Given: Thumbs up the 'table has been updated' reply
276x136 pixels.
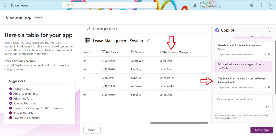Looking at the screenshot, I should tap(265, 87).
